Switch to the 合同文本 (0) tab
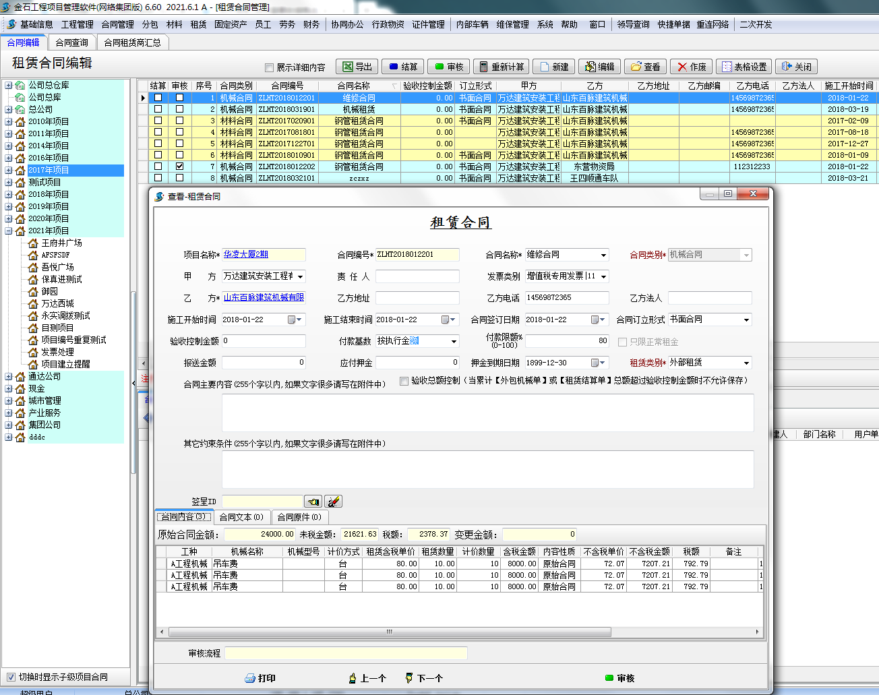This screenshot has height=695, width=879. click(241, 517)
